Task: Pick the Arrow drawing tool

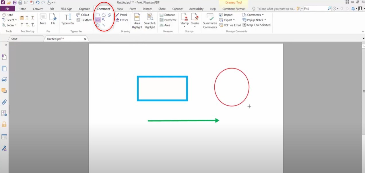Action: (104, 20)
